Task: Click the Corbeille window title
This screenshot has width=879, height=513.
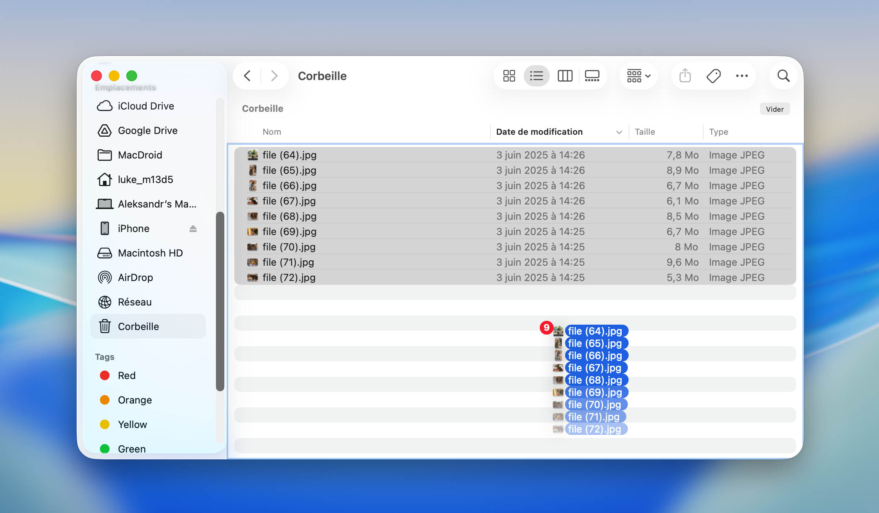Action: coord(322,76)
